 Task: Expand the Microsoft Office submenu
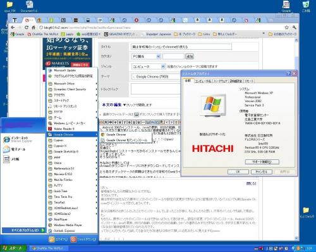pos(73,84)
